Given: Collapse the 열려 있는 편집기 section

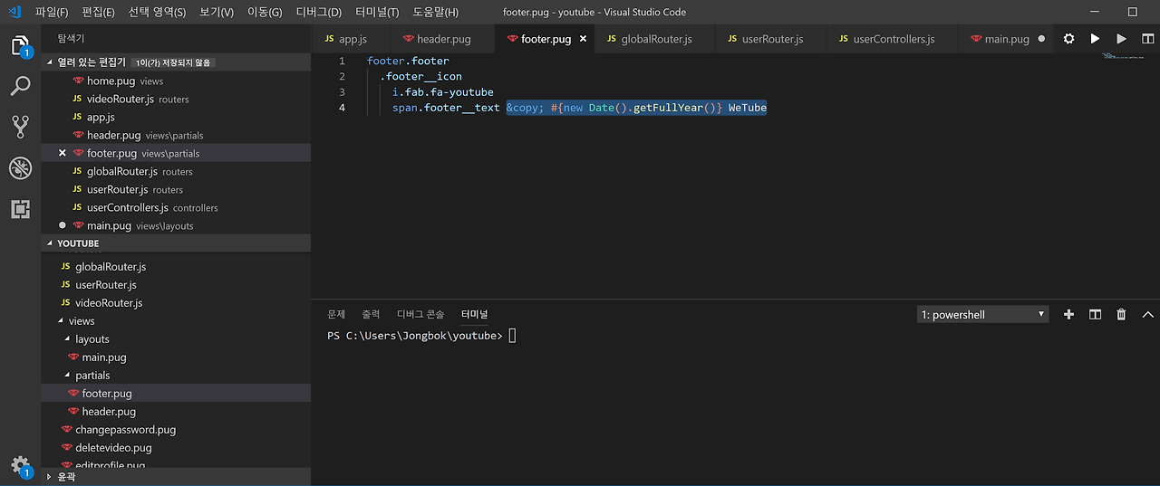Looking at the screenshot, I should [50, 62].
